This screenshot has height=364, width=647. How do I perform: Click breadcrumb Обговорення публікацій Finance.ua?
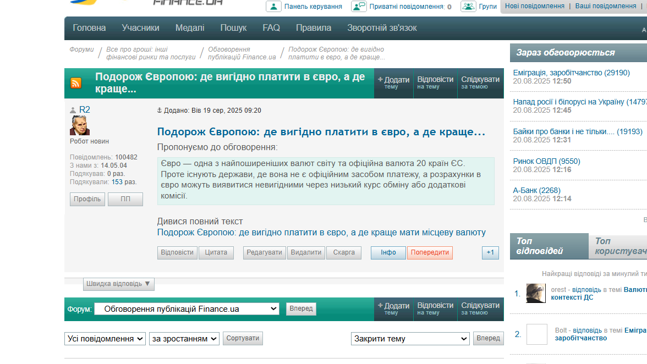242,53
